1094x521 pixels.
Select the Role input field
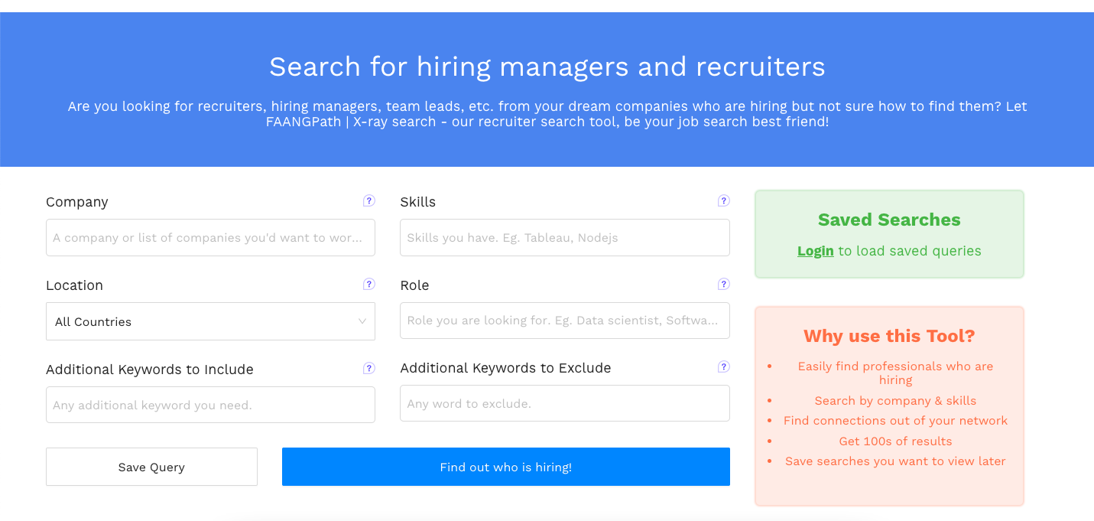[564, 321]
